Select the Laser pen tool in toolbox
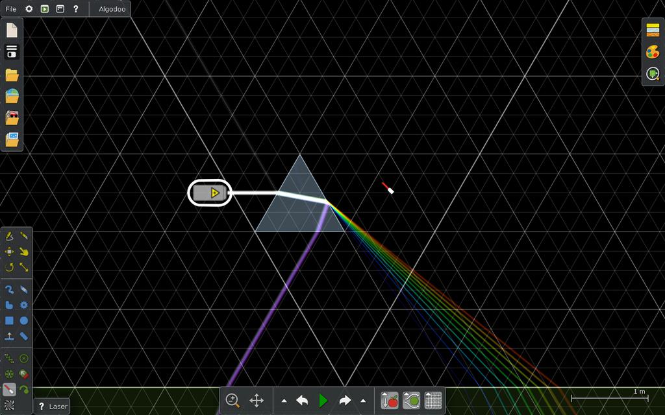Viewport: 665px width, 415px height. [x=9, y=390]
